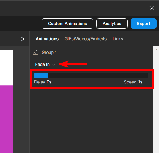Screen dimensions: 159x153
Task: Close the panel with the X icon
Action: point(152,8)
